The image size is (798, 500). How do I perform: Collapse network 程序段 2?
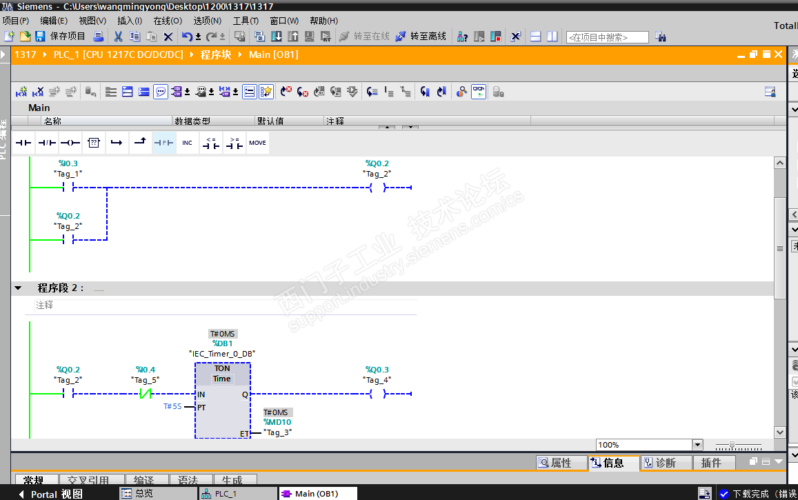point(19,288)
